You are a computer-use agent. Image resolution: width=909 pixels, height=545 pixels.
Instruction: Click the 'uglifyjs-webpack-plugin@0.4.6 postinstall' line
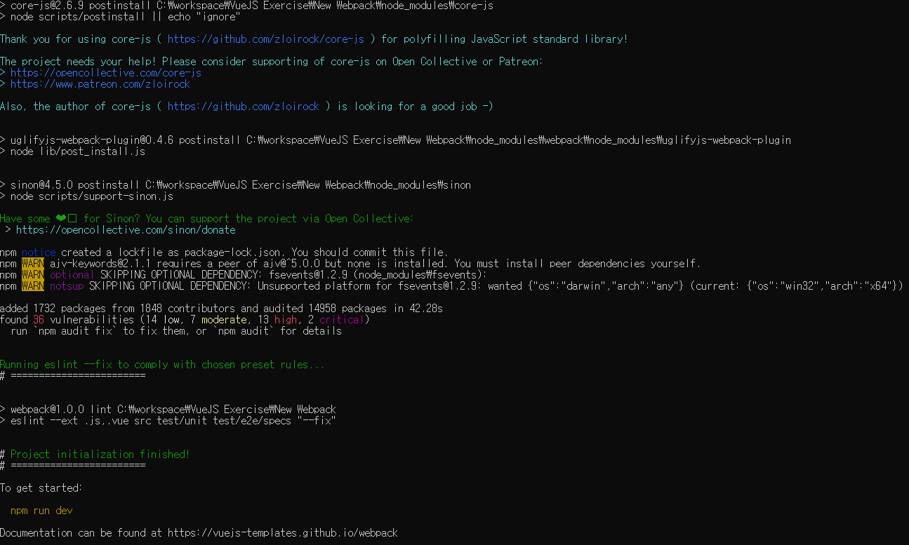pos(395,140)
